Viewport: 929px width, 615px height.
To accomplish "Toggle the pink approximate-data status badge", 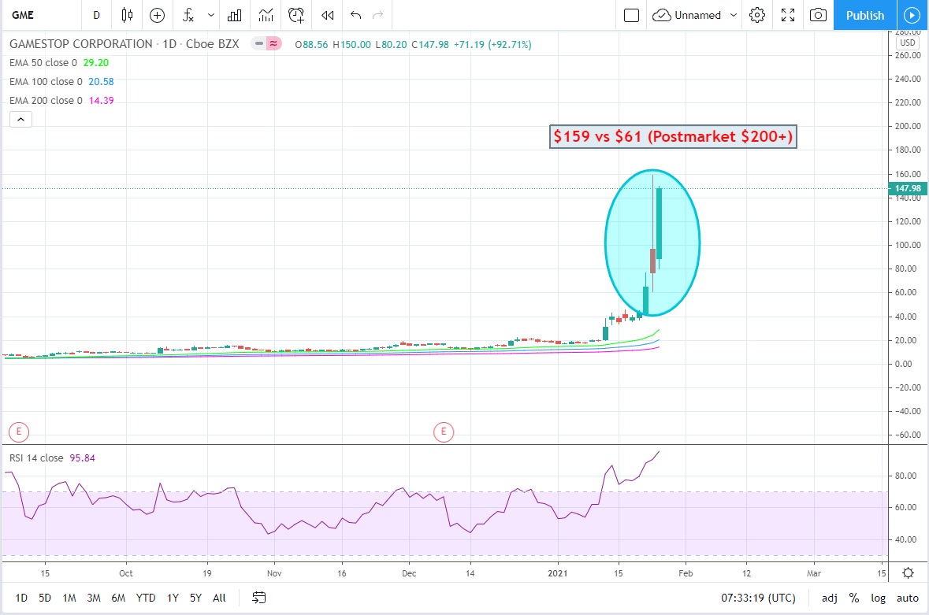I will pyautogui.click(x=273, y=44).
